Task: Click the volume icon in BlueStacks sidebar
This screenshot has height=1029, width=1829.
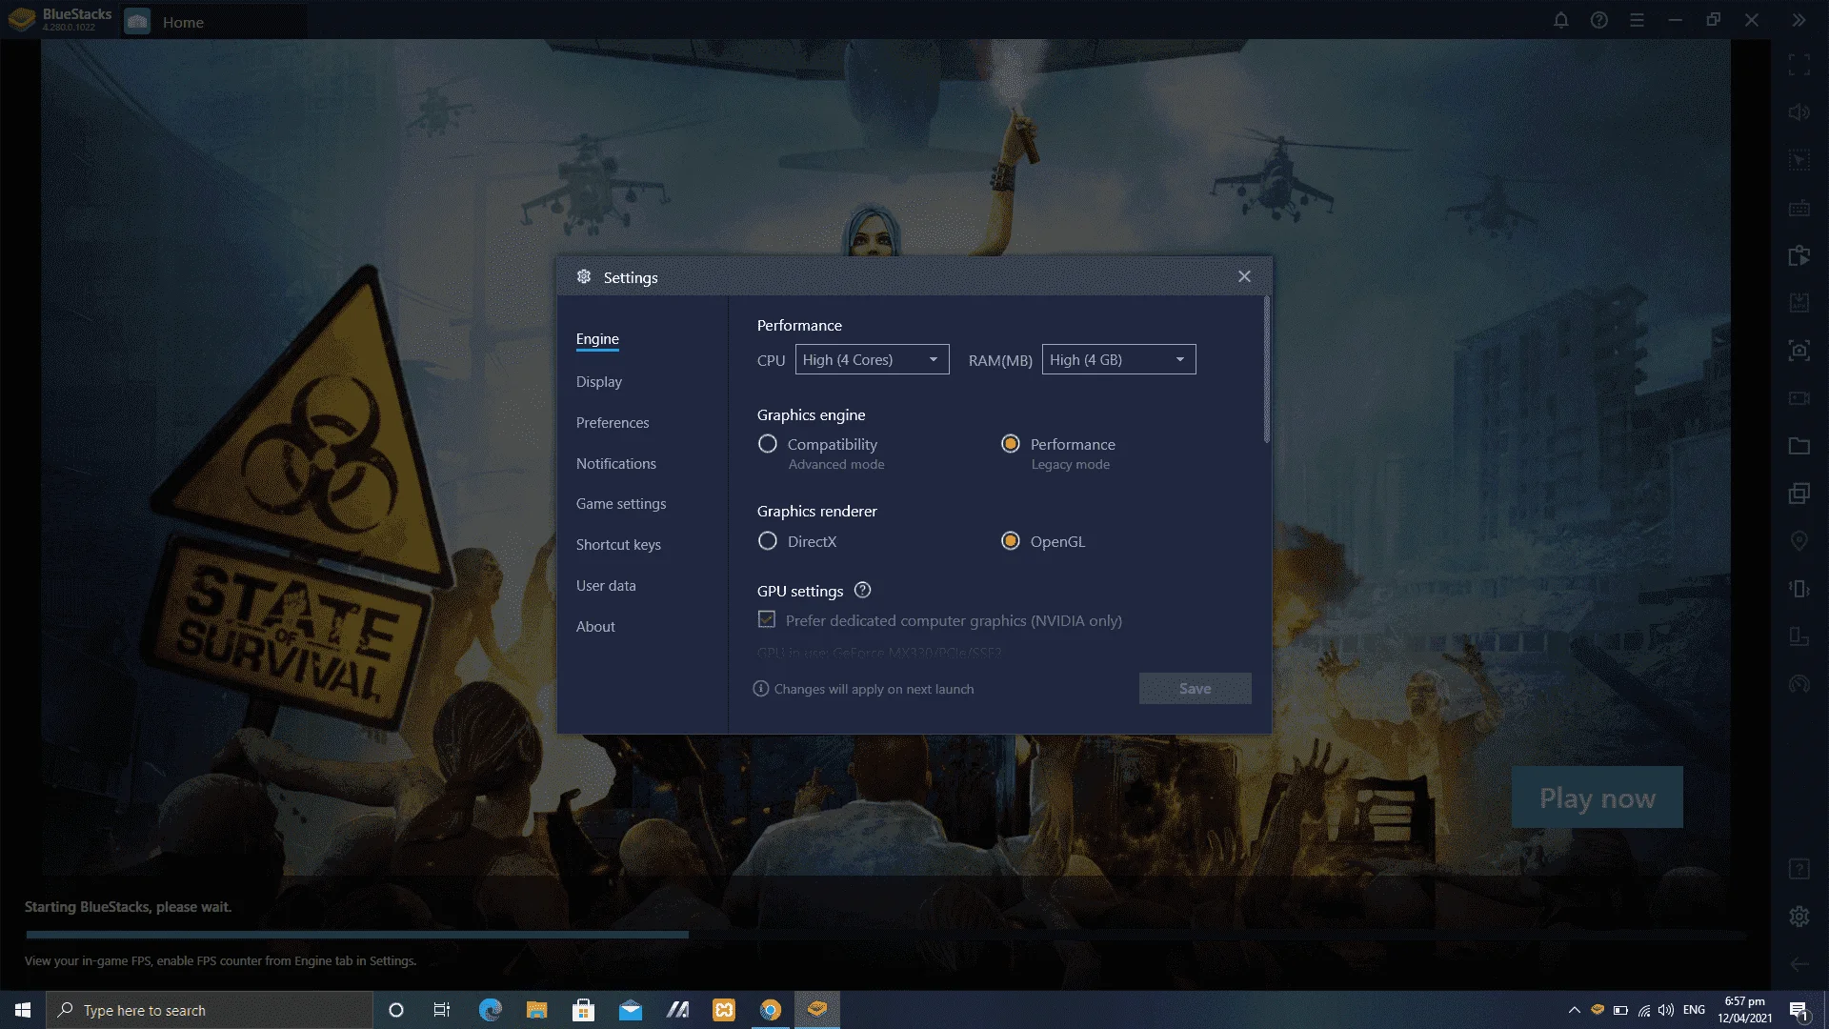Action: coord(1799,112)
